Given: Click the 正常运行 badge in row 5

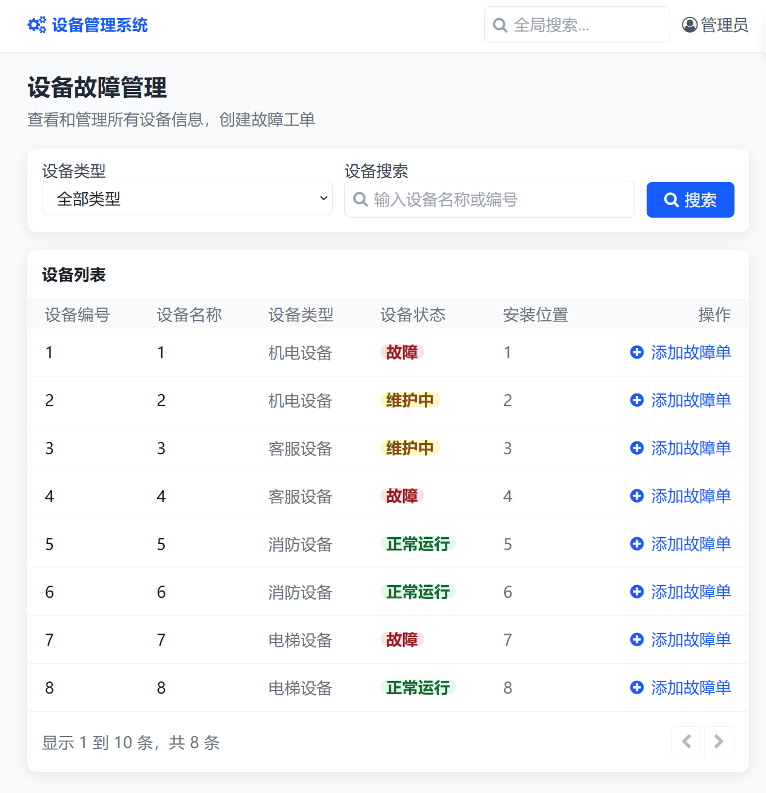Looking at the screenshot, I should pyautogui.click(x=418, y=544).
